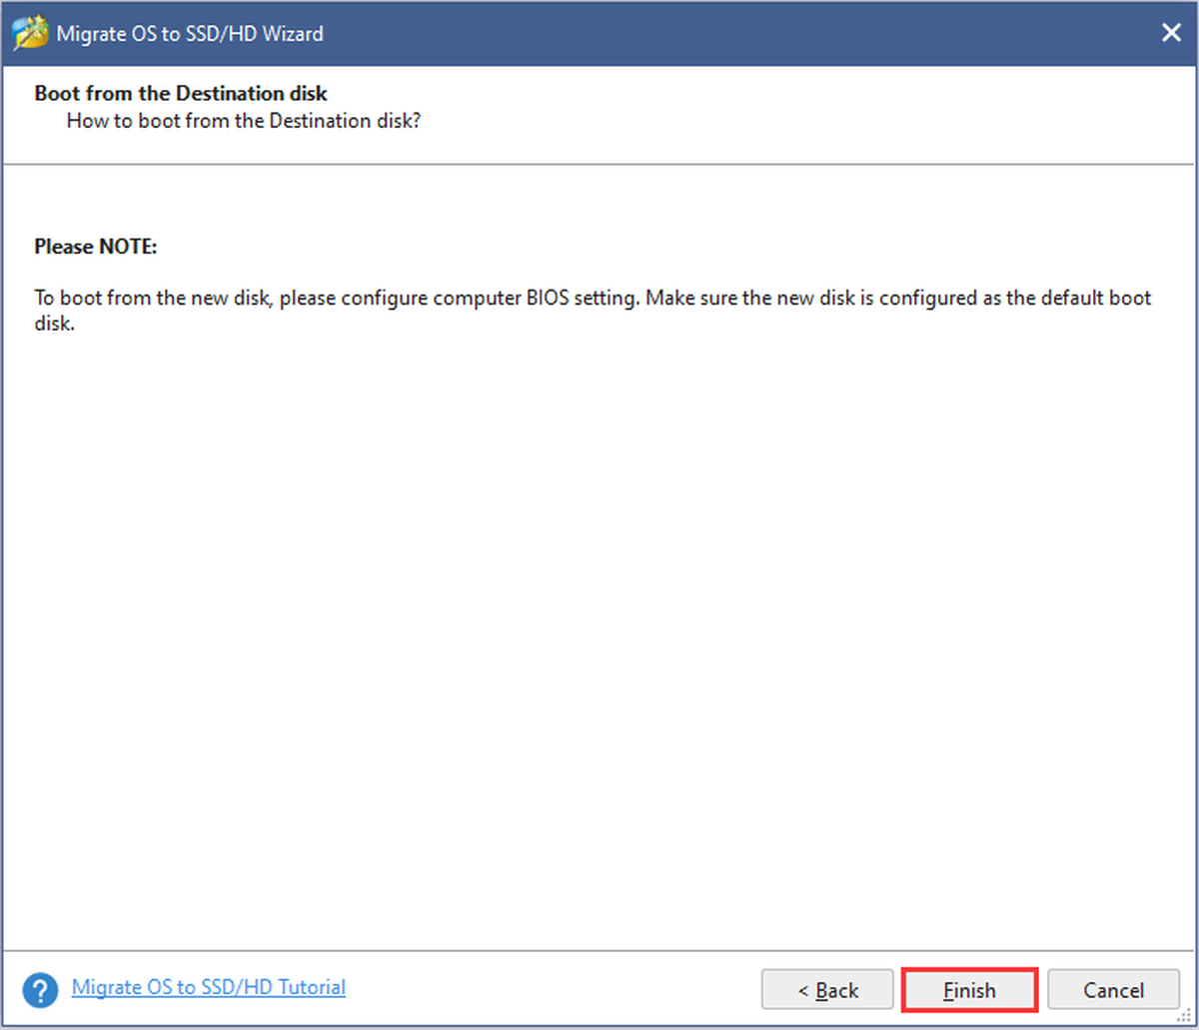The height and width of the screenshot is (1030, 1199).
Task: Click the horizontal separator line above the footer
Action: pyautogui.click(x=599, y=950)
